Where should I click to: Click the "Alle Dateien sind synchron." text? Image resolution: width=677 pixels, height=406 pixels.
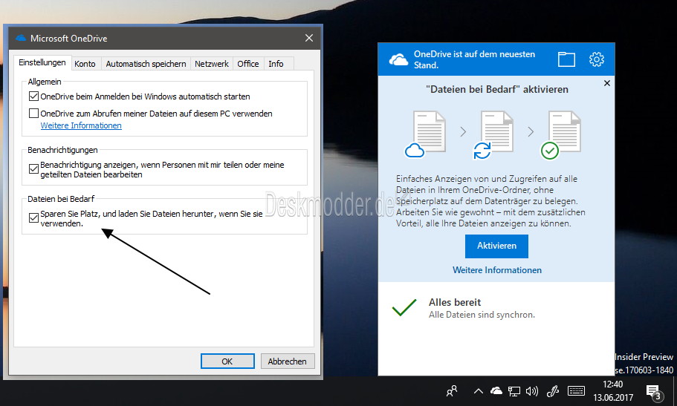(482, 315)
